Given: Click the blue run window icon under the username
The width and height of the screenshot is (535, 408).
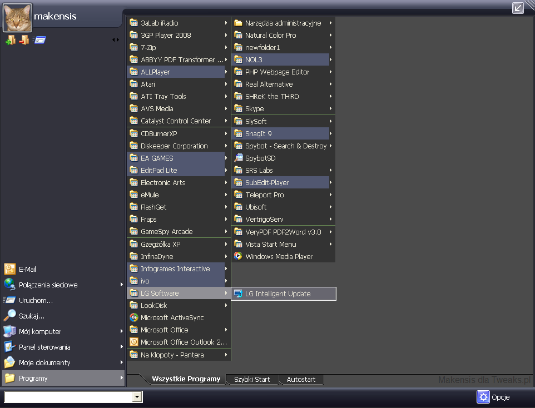Looking at the screenshot, I should (39, 40).
